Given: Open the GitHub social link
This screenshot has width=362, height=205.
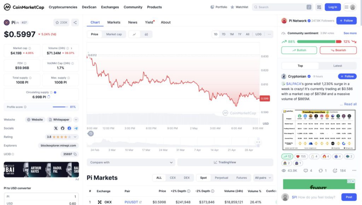Looking at the screenshot, I should [63, 128].
